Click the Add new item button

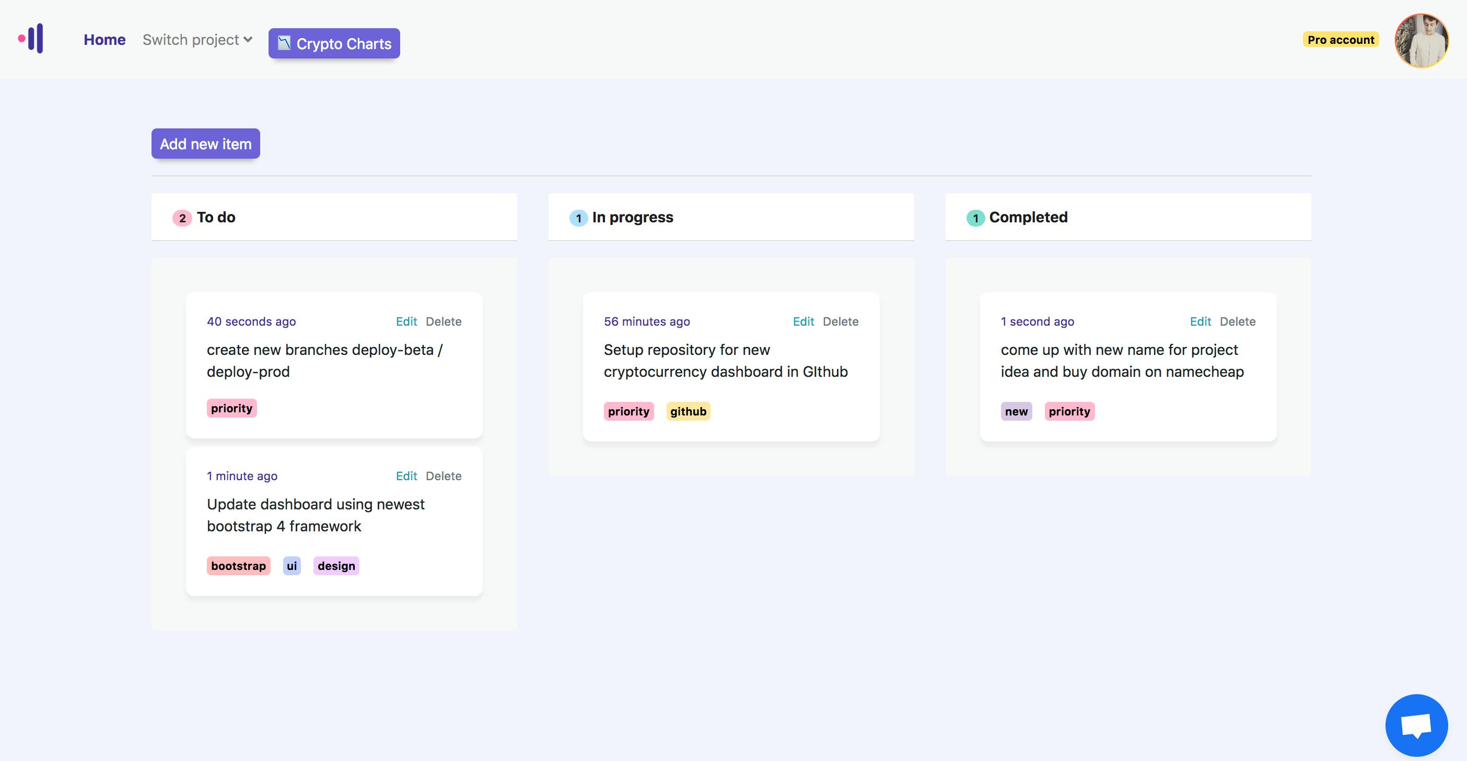click(206, 144)
